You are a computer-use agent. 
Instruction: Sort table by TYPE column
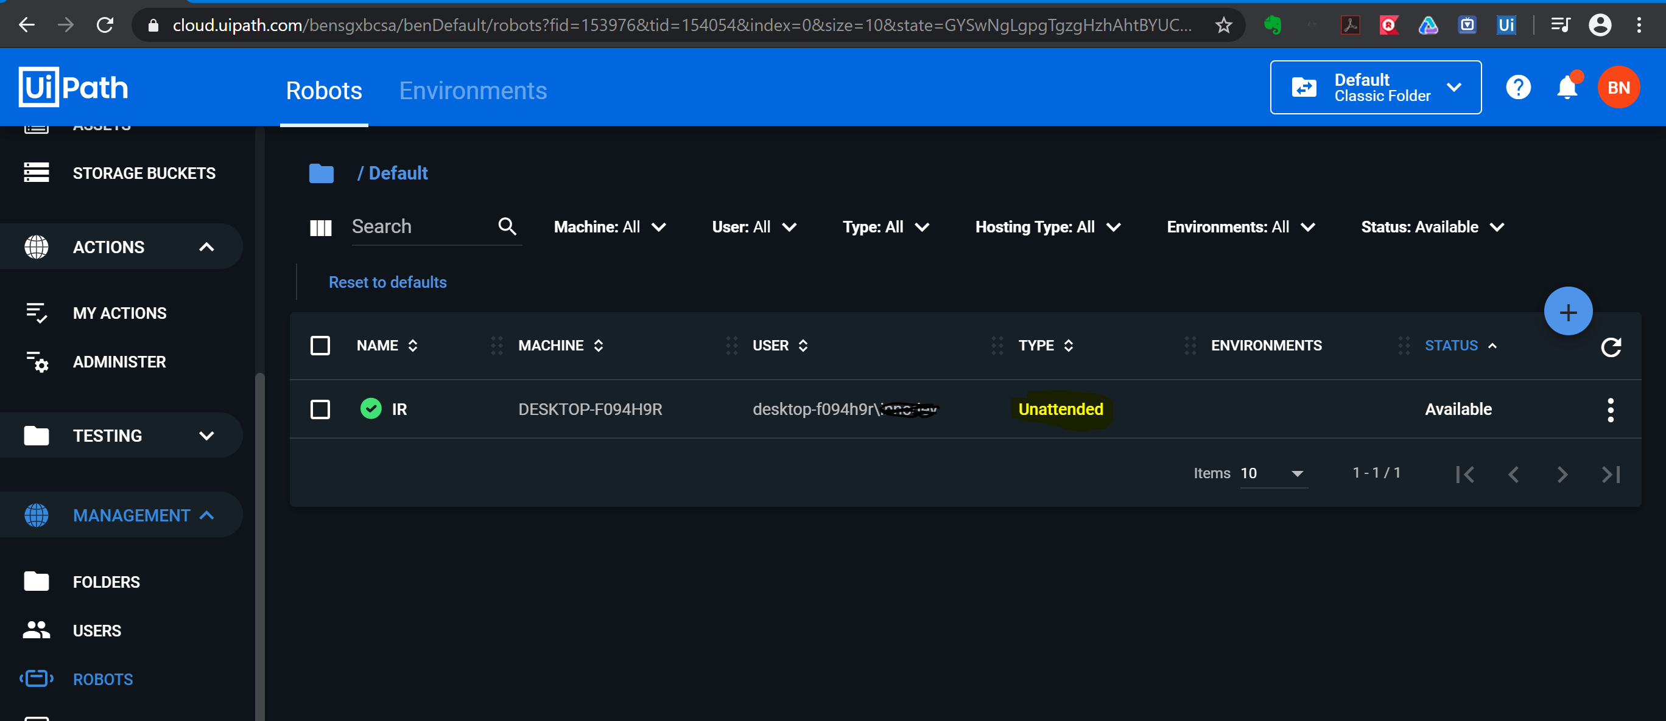tap(1046, 346)
